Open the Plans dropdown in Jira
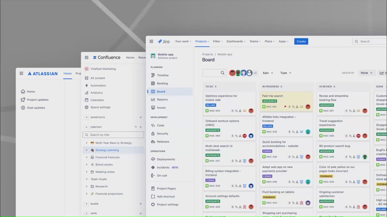Viewport: 387px width, 217px height. coord(270,41)
